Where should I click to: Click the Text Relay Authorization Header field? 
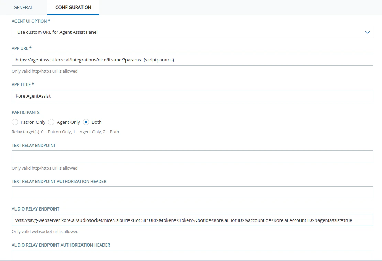tap(193, 192)
